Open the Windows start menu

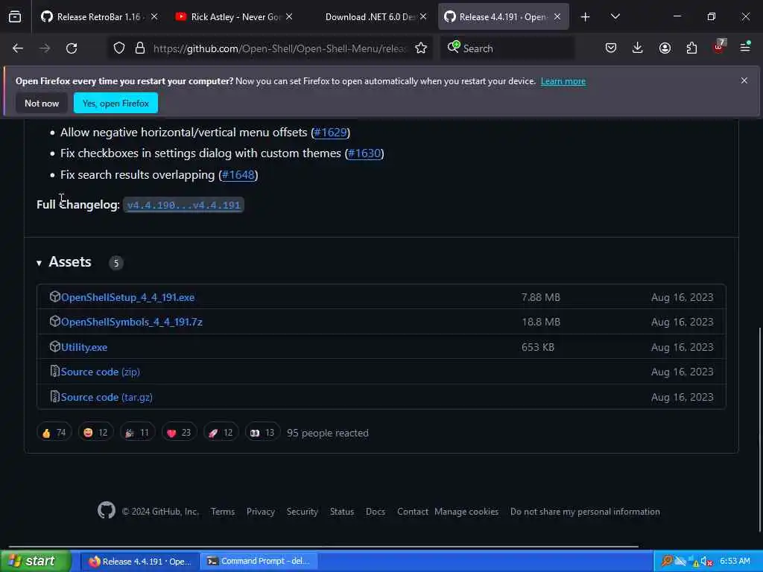pos(35,561)
